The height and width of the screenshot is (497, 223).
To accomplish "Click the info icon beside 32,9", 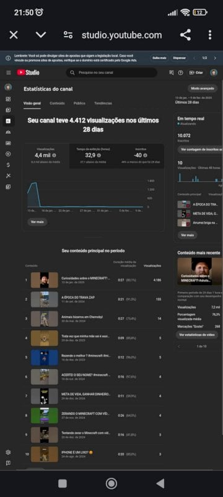I will pyautogui.click(x=99, y=155).
